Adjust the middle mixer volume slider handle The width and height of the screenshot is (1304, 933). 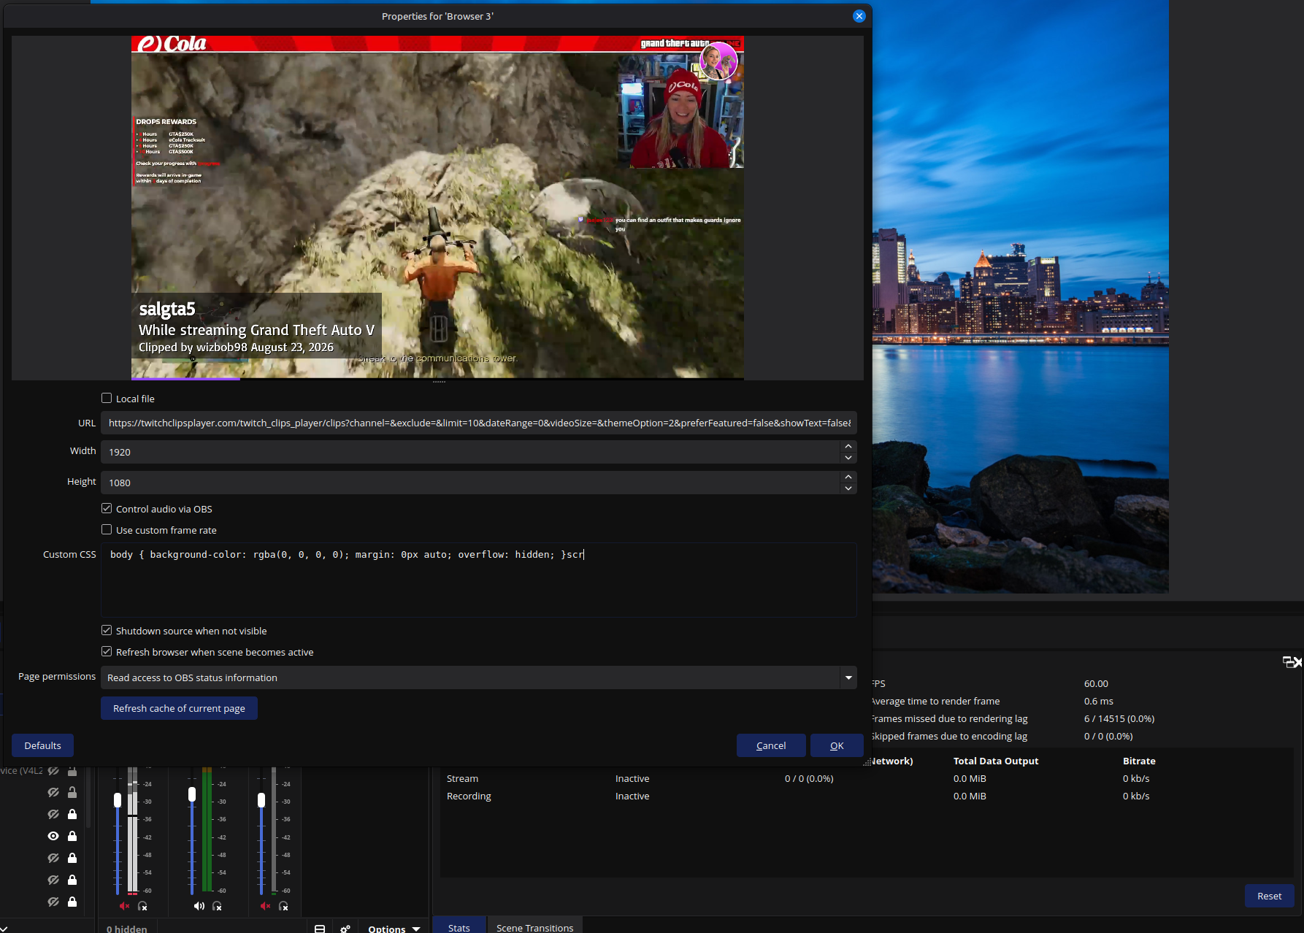(192, 794)
